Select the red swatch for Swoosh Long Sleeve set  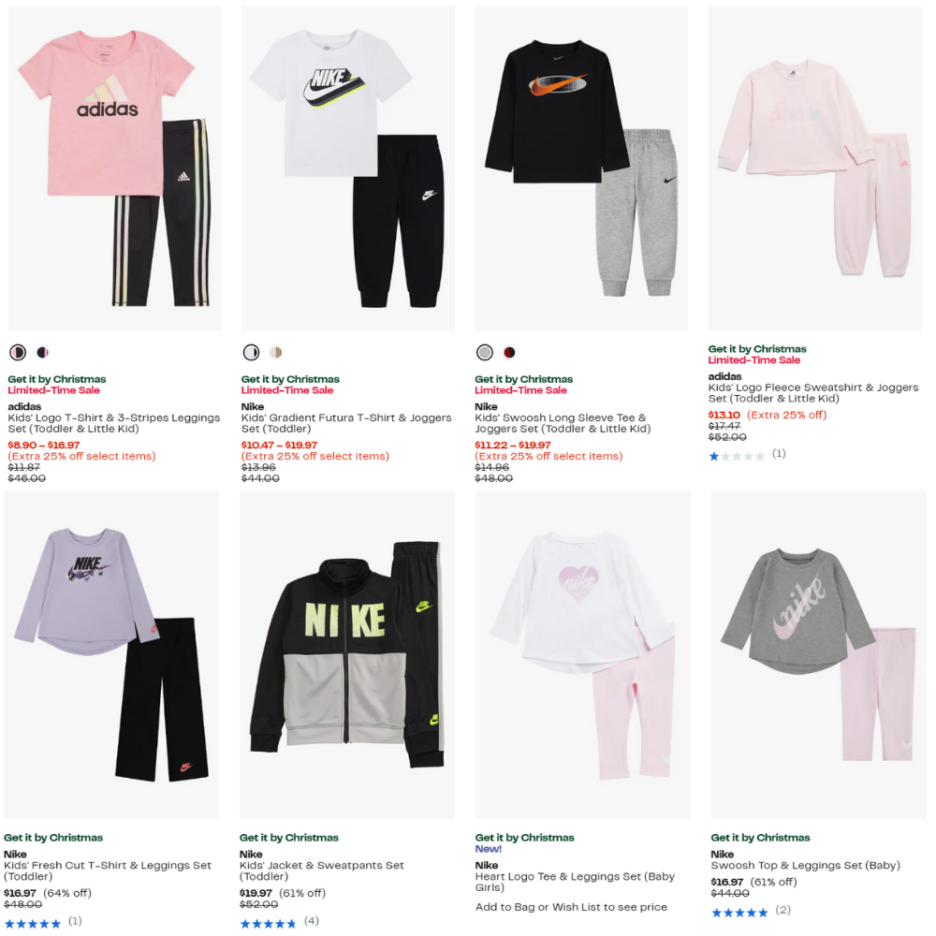click(509, 353)
